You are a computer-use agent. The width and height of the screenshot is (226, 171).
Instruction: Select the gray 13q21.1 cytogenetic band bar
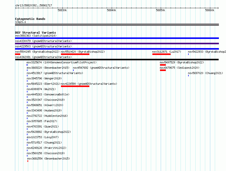coord(117,25)
